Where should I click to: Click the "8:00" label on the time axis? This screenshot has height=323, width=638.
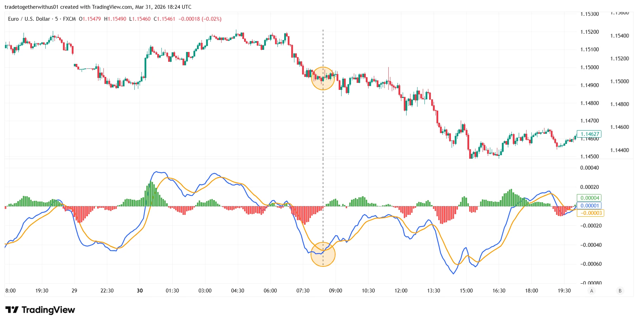[x=10, y=291]
